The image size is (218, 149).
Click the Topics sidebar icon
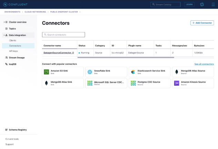tap(7, 29)
